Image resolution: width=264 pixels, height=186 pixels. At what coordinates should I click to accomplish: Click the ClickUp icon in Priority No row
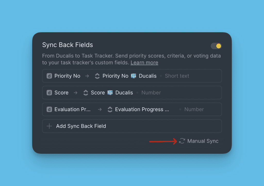coord(97,76)
